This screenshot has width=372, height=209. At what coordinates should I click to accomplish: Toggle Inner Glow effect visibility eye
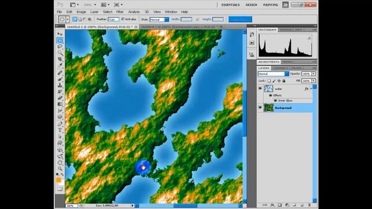[x=275, y=100]
